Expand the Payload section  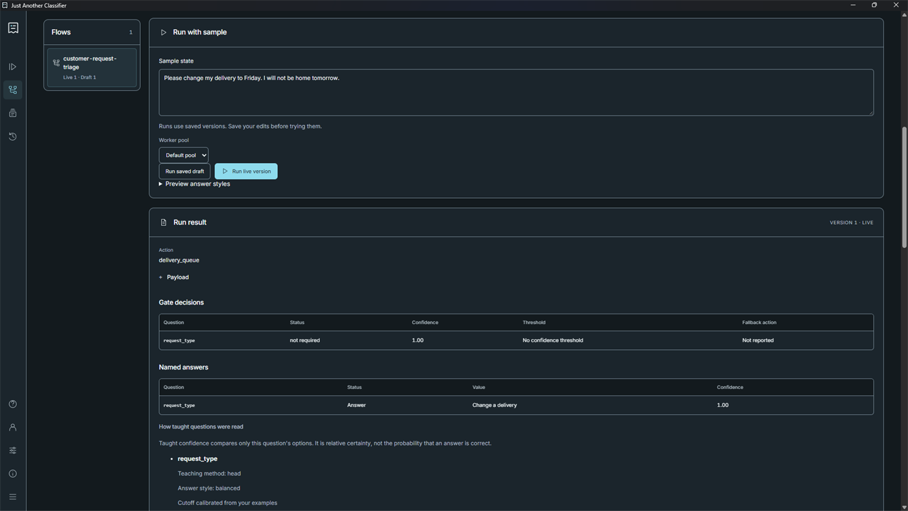(x=174, y=277)
